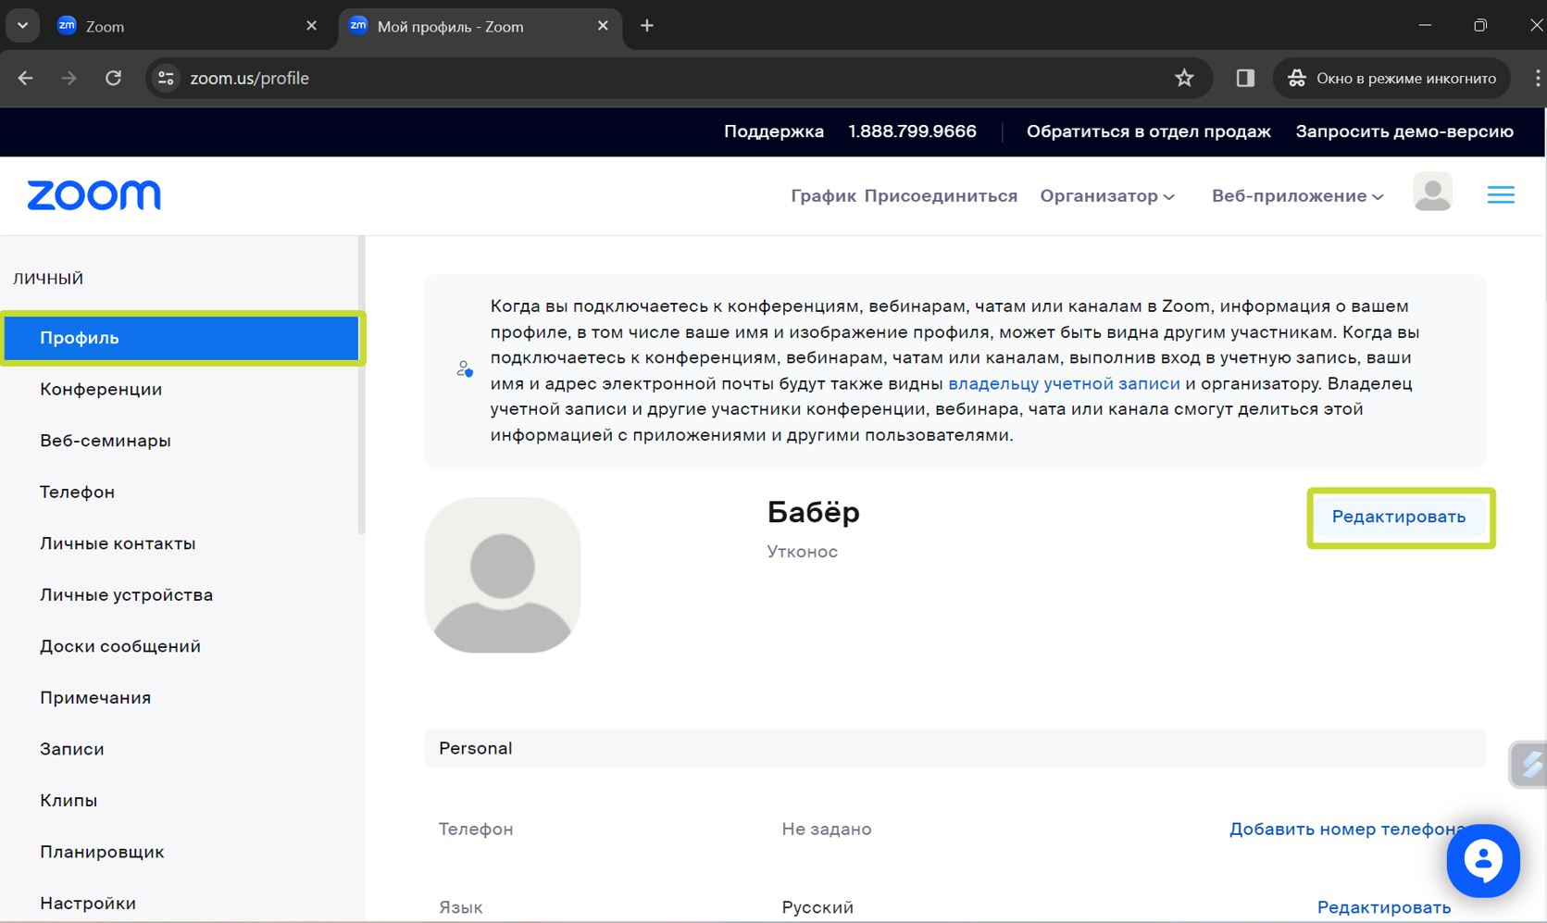Open the График link

tap(823, 195)
